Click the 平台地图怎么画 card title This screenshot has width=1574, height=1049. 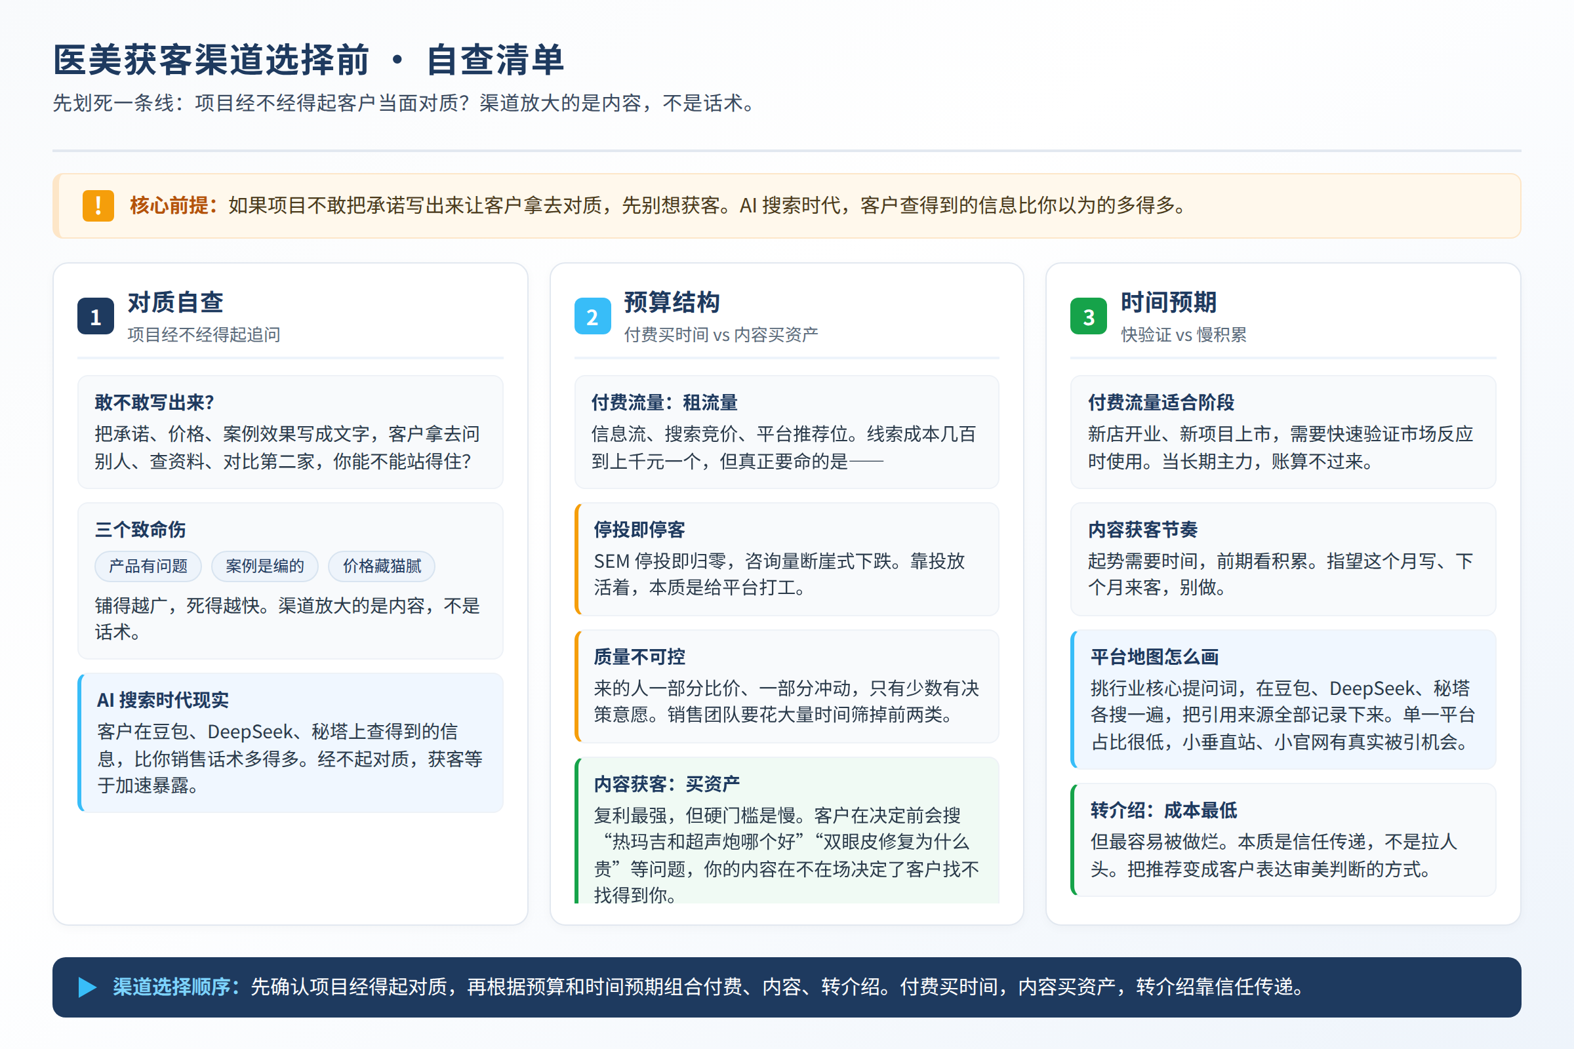click(1154, 657)
